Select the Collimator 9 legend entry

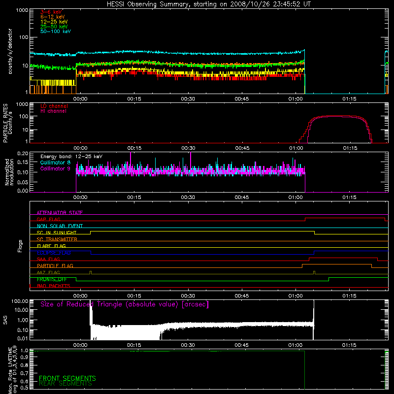tap(55, 168)
